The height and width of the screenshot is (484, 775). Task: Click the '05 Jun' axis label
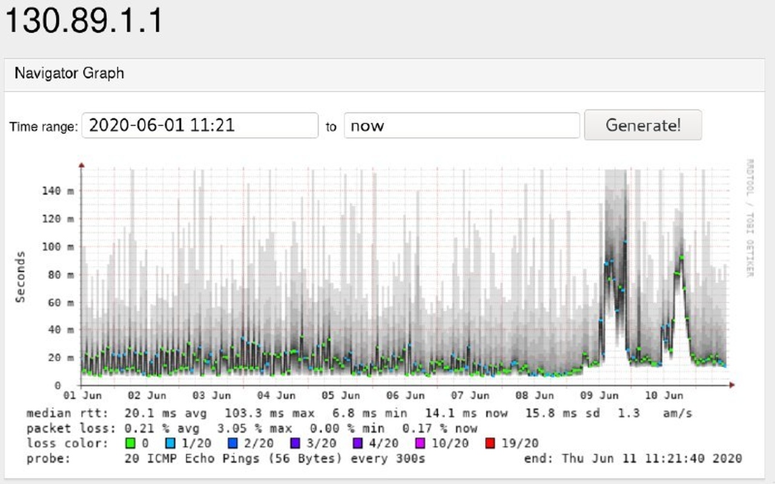pos(341,396)
